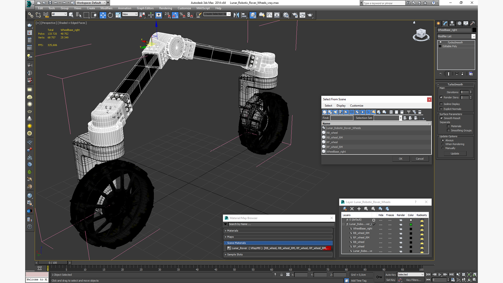Toggle Smooth Result checkbox
503x283 pixels.
coord(441,118)
